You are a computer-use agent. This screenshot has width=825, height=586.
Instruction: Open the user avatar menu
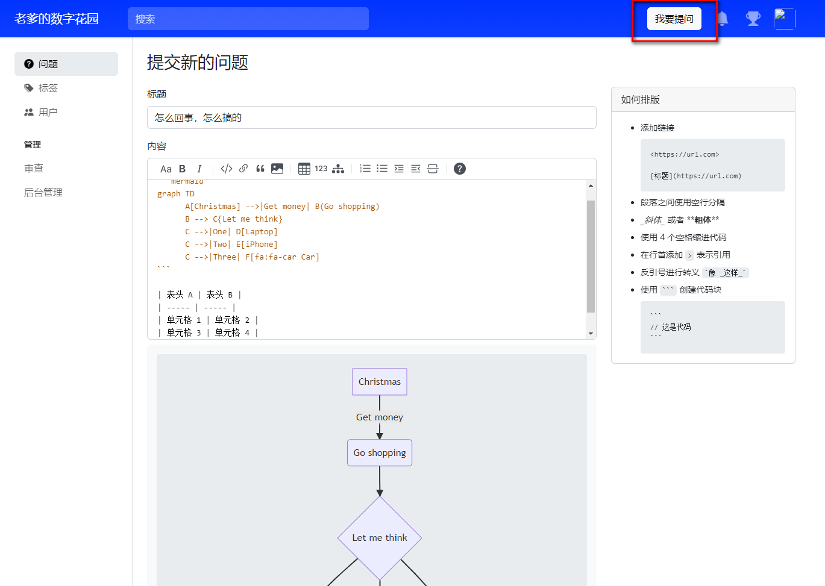(x=784, y=19)
